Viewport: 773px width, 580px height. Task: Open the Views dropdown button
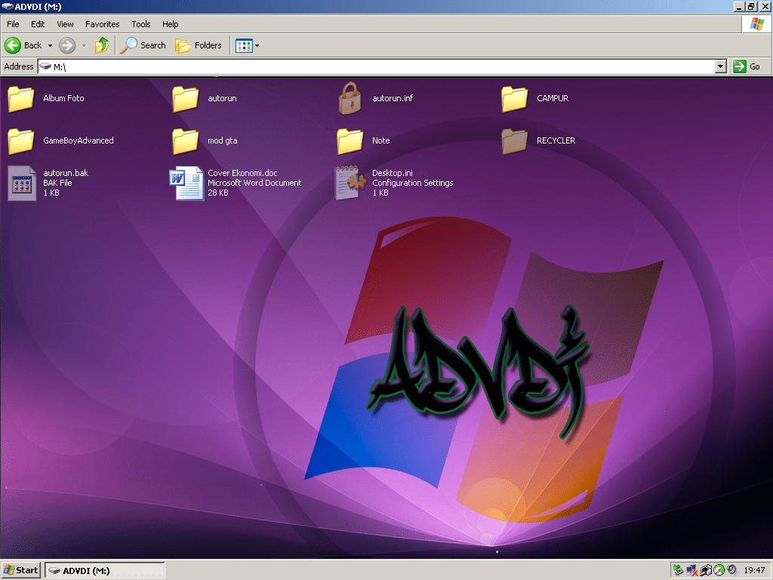[247, 45]
